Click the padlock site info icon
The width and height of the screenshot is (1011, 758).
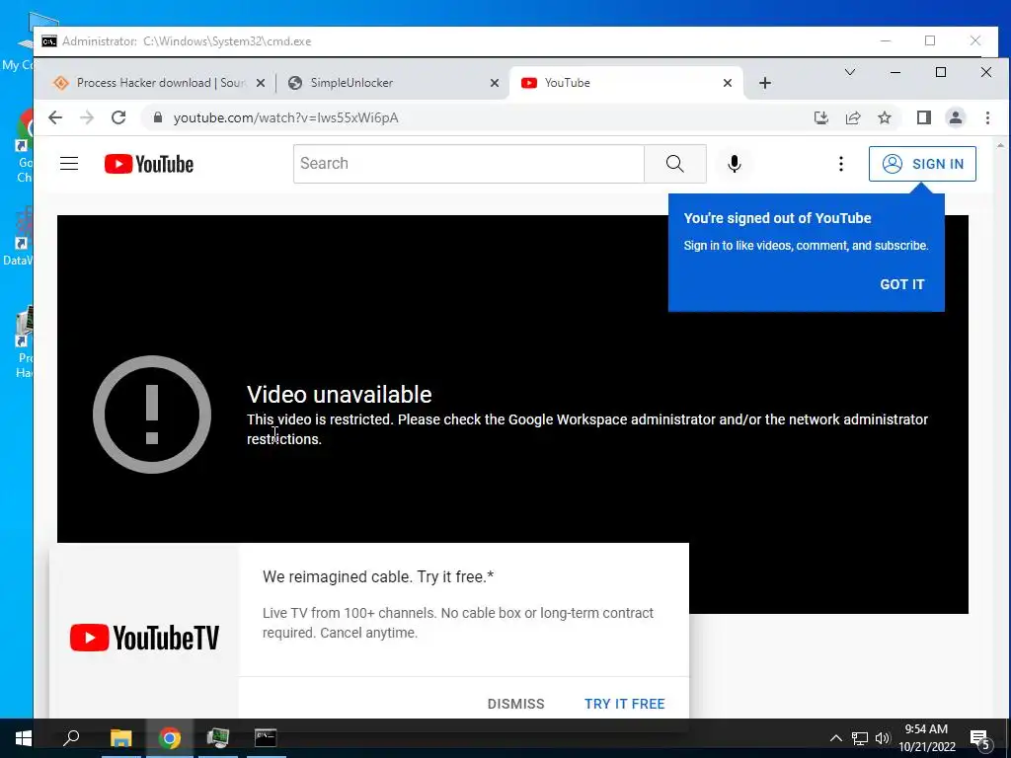click(x=157, y=118)
